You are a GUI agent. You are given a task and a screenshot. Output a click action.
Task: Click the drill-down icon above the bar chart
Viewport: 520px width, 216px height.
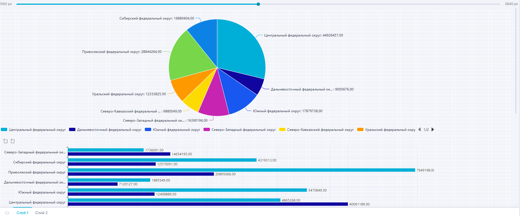coord(6,141)
